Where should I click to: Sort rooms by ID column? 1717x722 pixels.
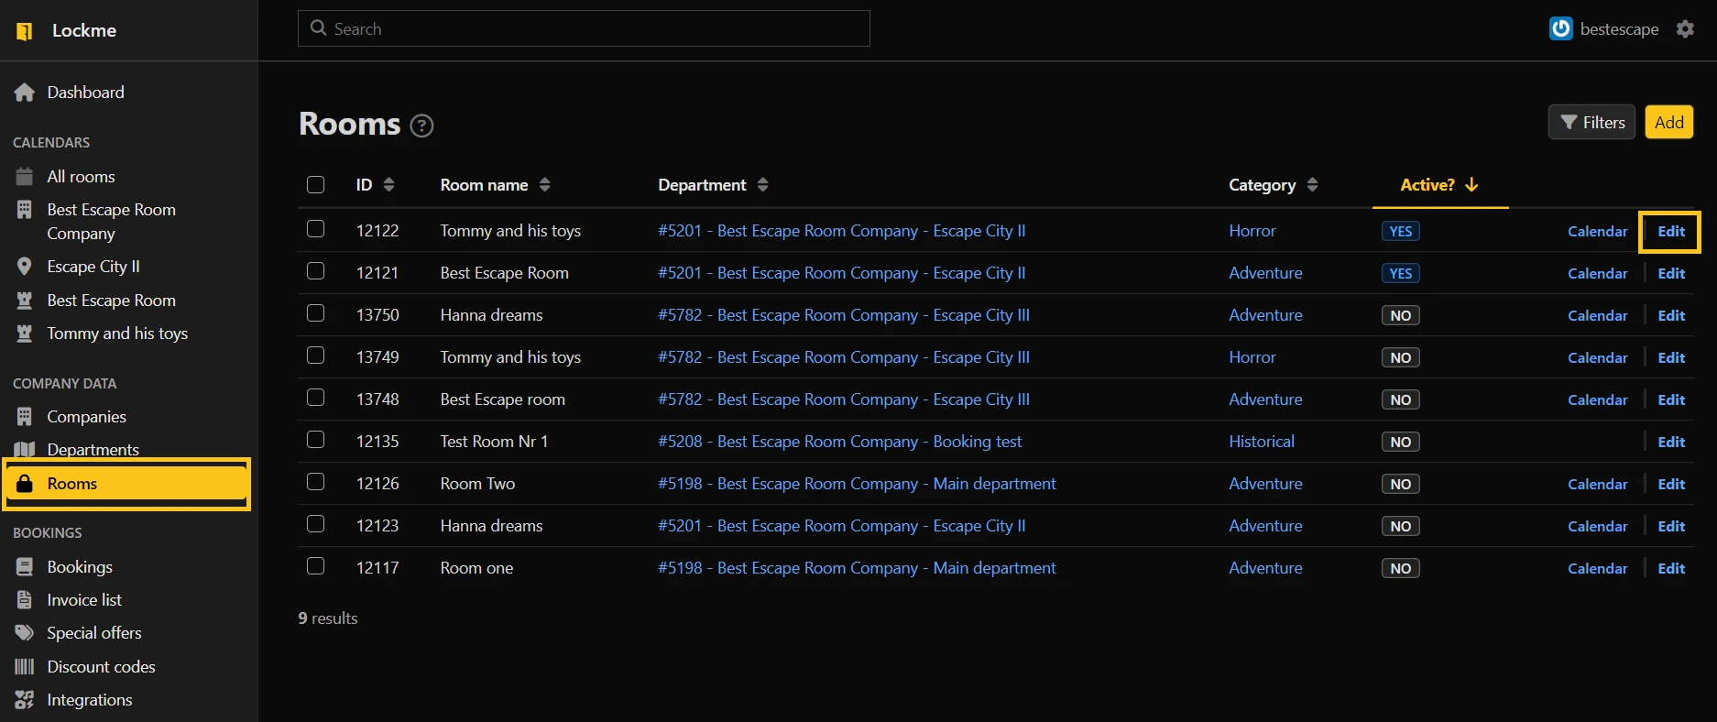click(375, 185)
